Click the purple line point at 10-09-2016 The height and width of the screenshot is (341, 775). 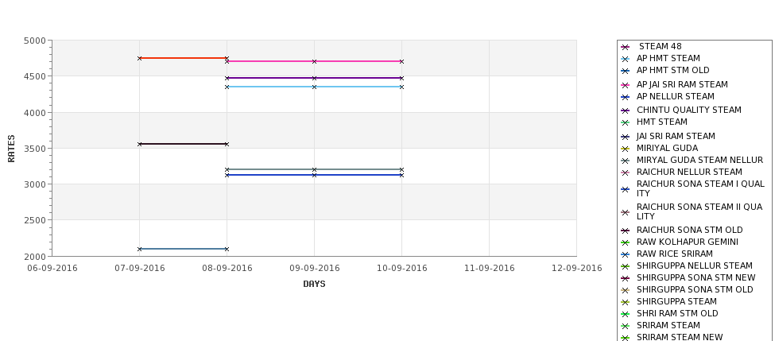[x=401, y=78]
